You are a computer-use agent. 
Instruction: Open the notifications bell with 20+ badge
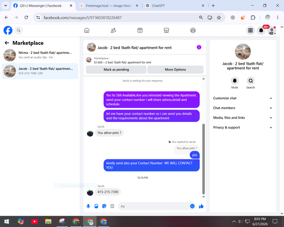pos(261,30)
